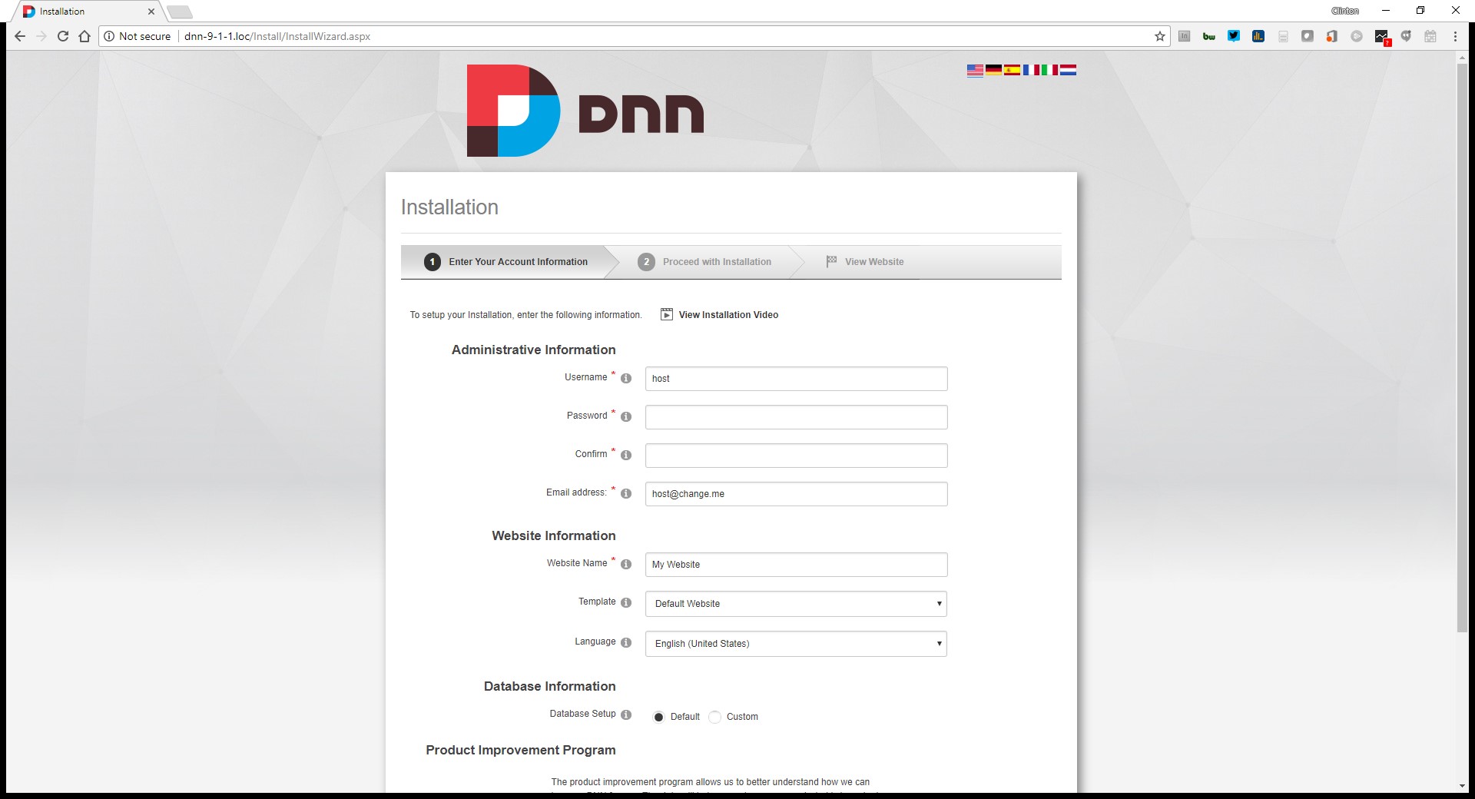The image size is (1475, 799).
Task: Switch installer language to German flag
Action: (x=993, y=70)
